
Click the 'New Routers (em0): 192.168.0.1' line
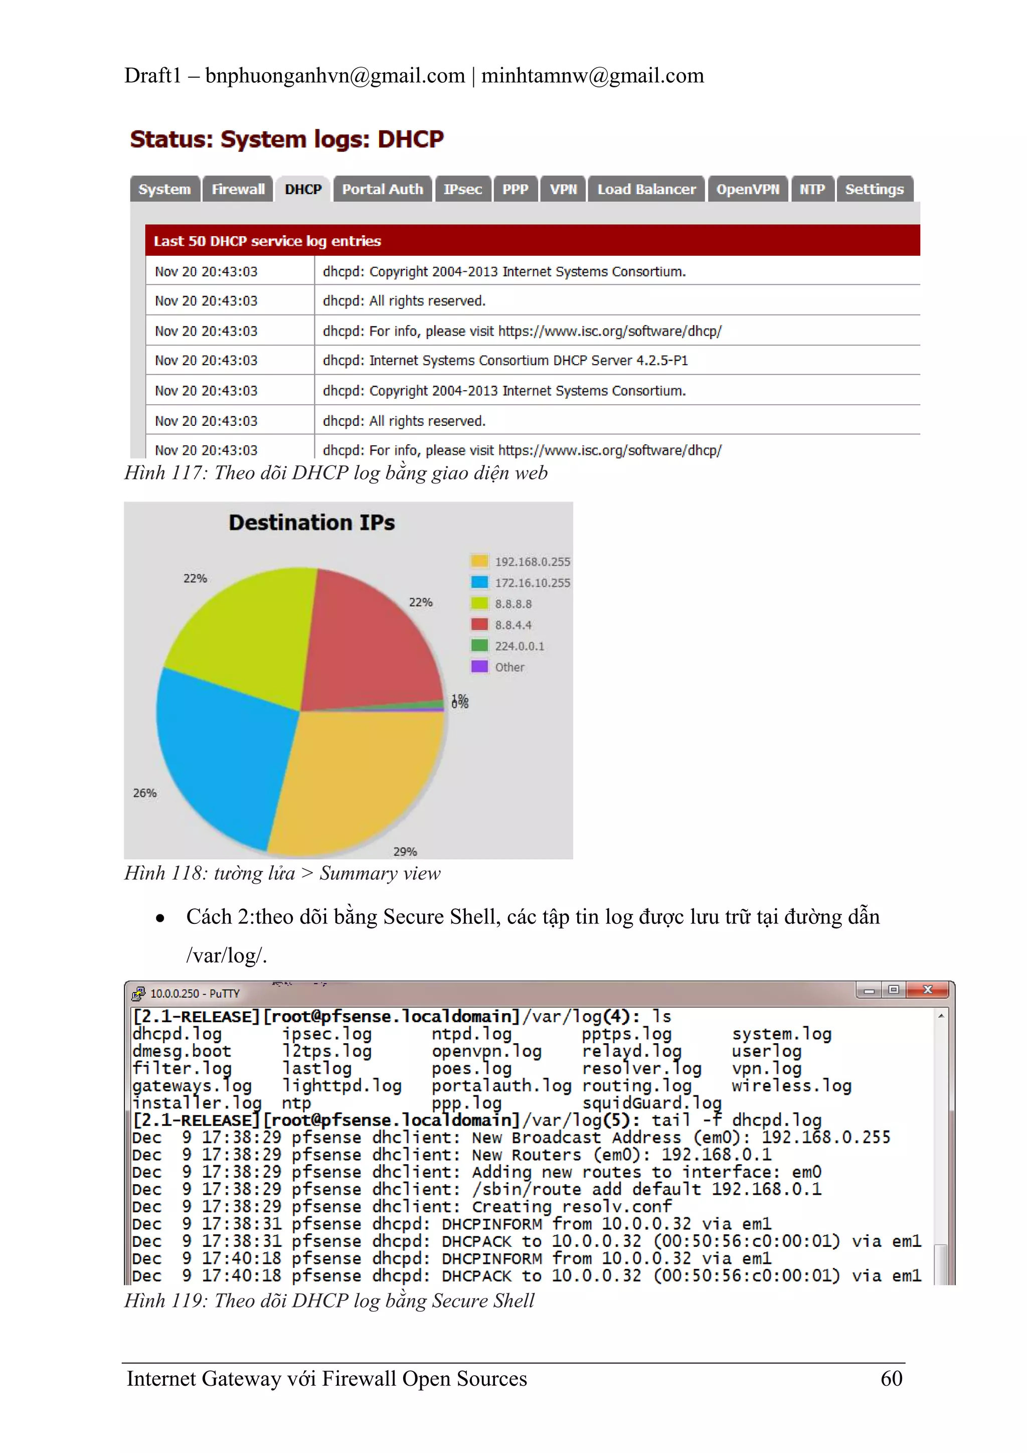(x=452, y=1155)
